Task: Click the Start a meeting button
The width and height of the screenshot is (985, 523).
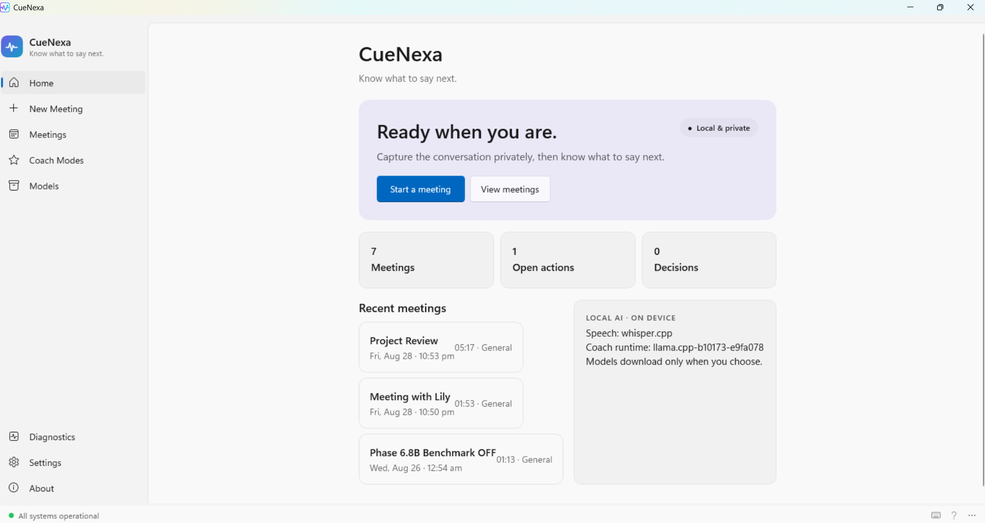Action: tap(421, 189)
